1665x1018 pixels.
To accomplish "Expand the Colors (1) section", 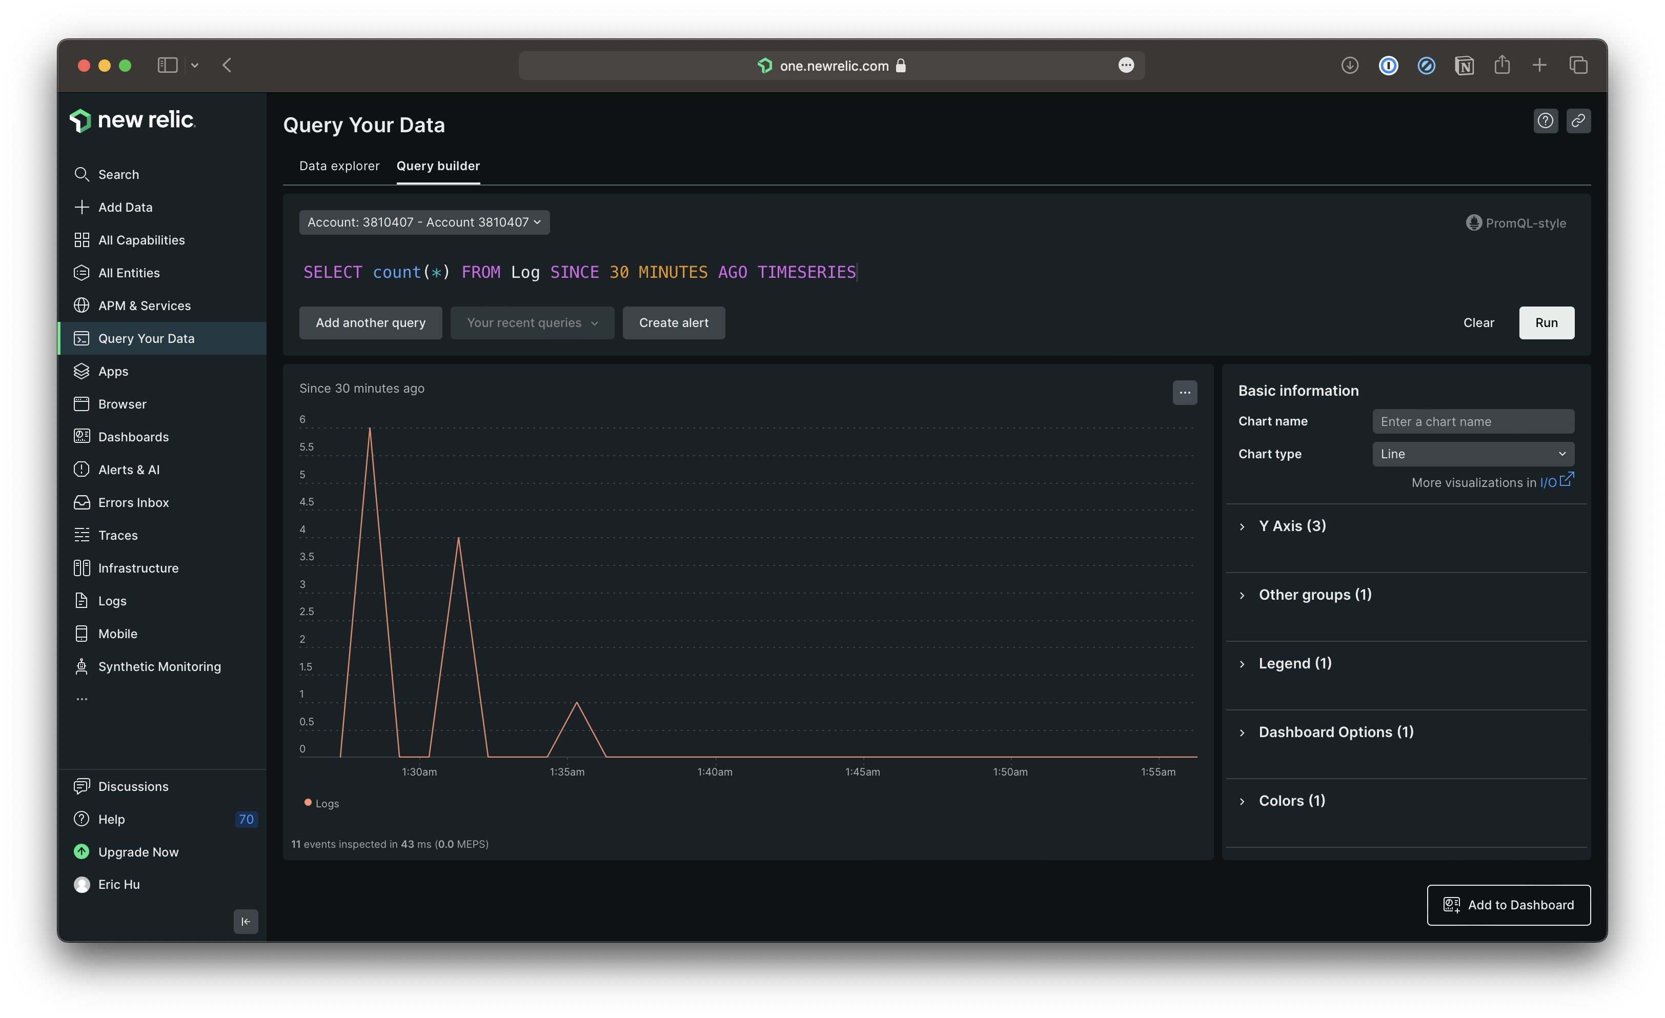I will pos(1291,801).
